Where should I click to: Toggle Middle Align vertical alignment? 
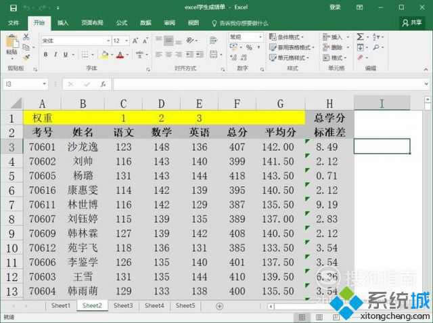click(168, 41)
